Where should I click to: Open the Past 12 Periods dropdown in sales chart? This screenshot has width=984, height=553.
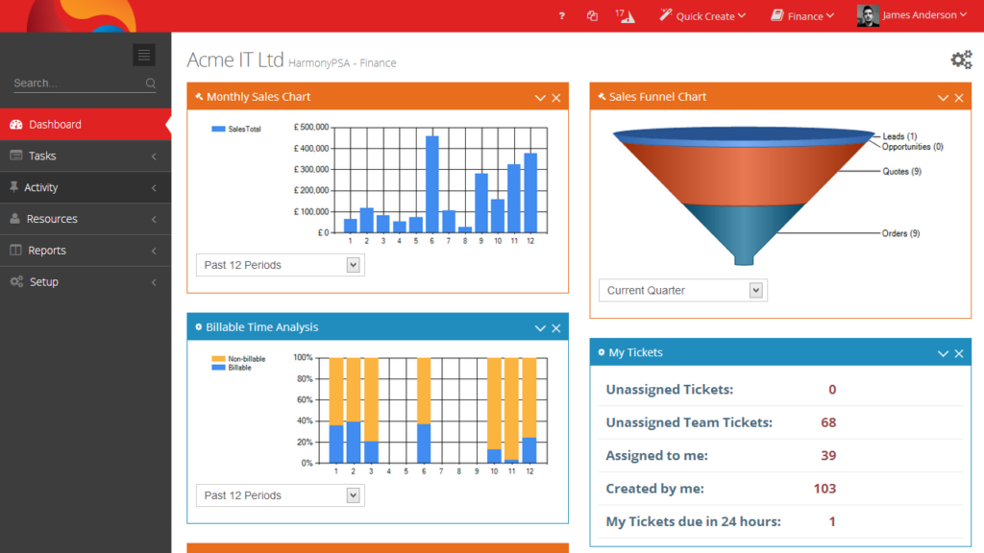pos(279,264)
